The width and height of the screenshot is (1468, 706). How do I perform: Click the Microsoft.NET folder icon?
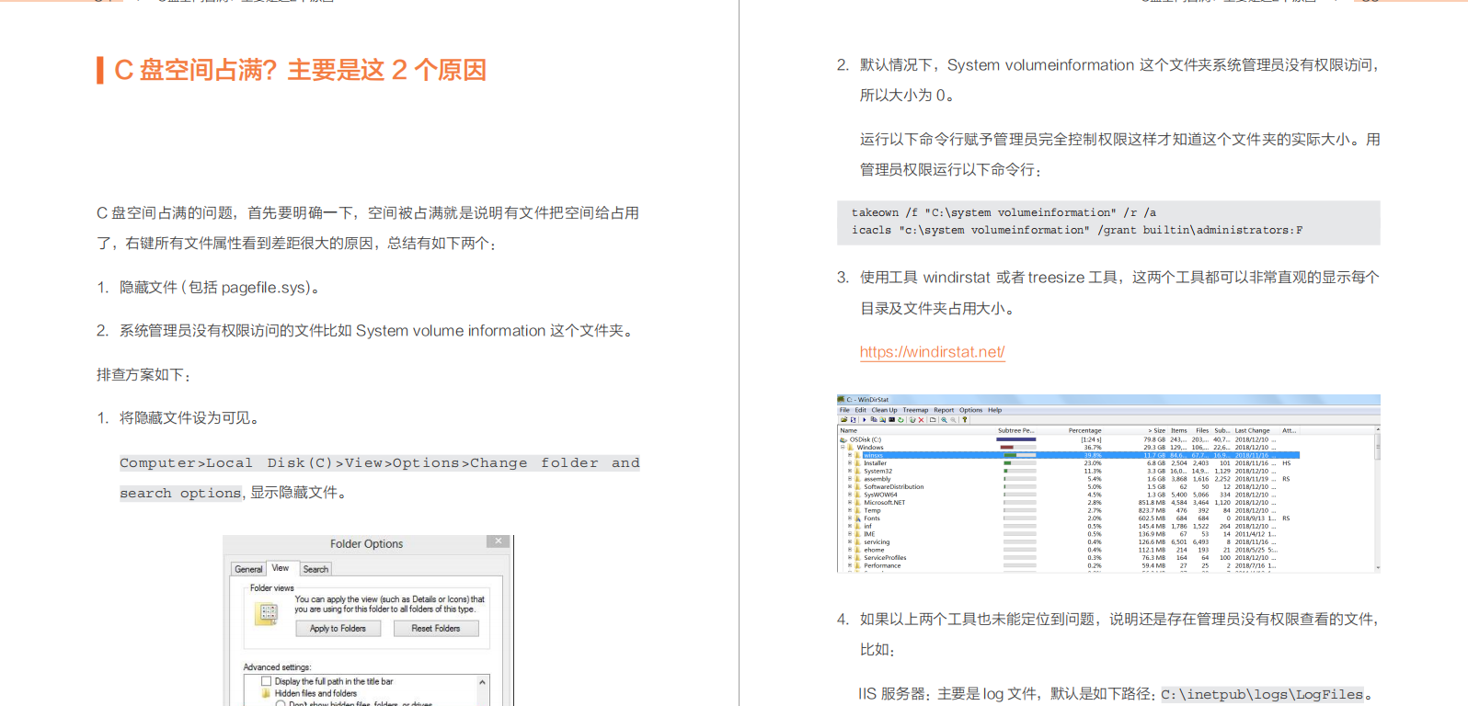pyautogui.click(x=857, y=503)
